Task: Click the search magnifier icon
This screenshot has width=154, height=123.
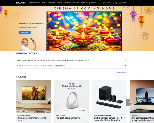Action: 105,3
